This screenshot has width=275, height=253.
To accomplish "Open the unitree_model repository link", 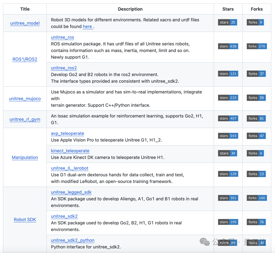I will coord(25,23).
